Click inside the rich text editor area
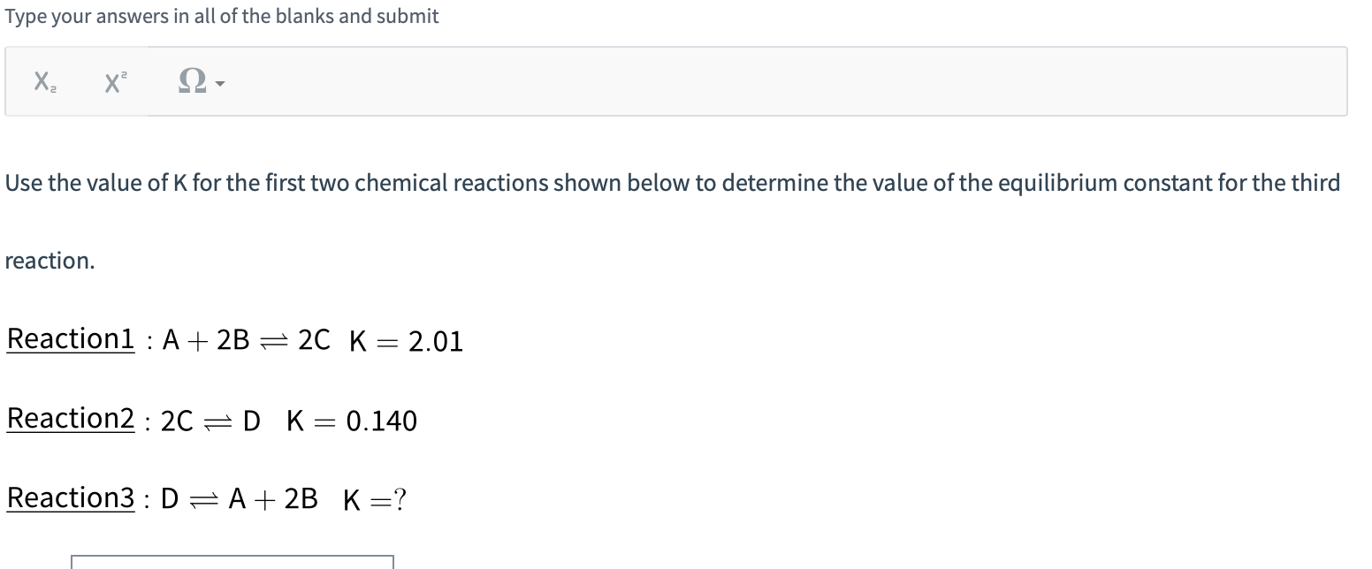 point(707,82)
